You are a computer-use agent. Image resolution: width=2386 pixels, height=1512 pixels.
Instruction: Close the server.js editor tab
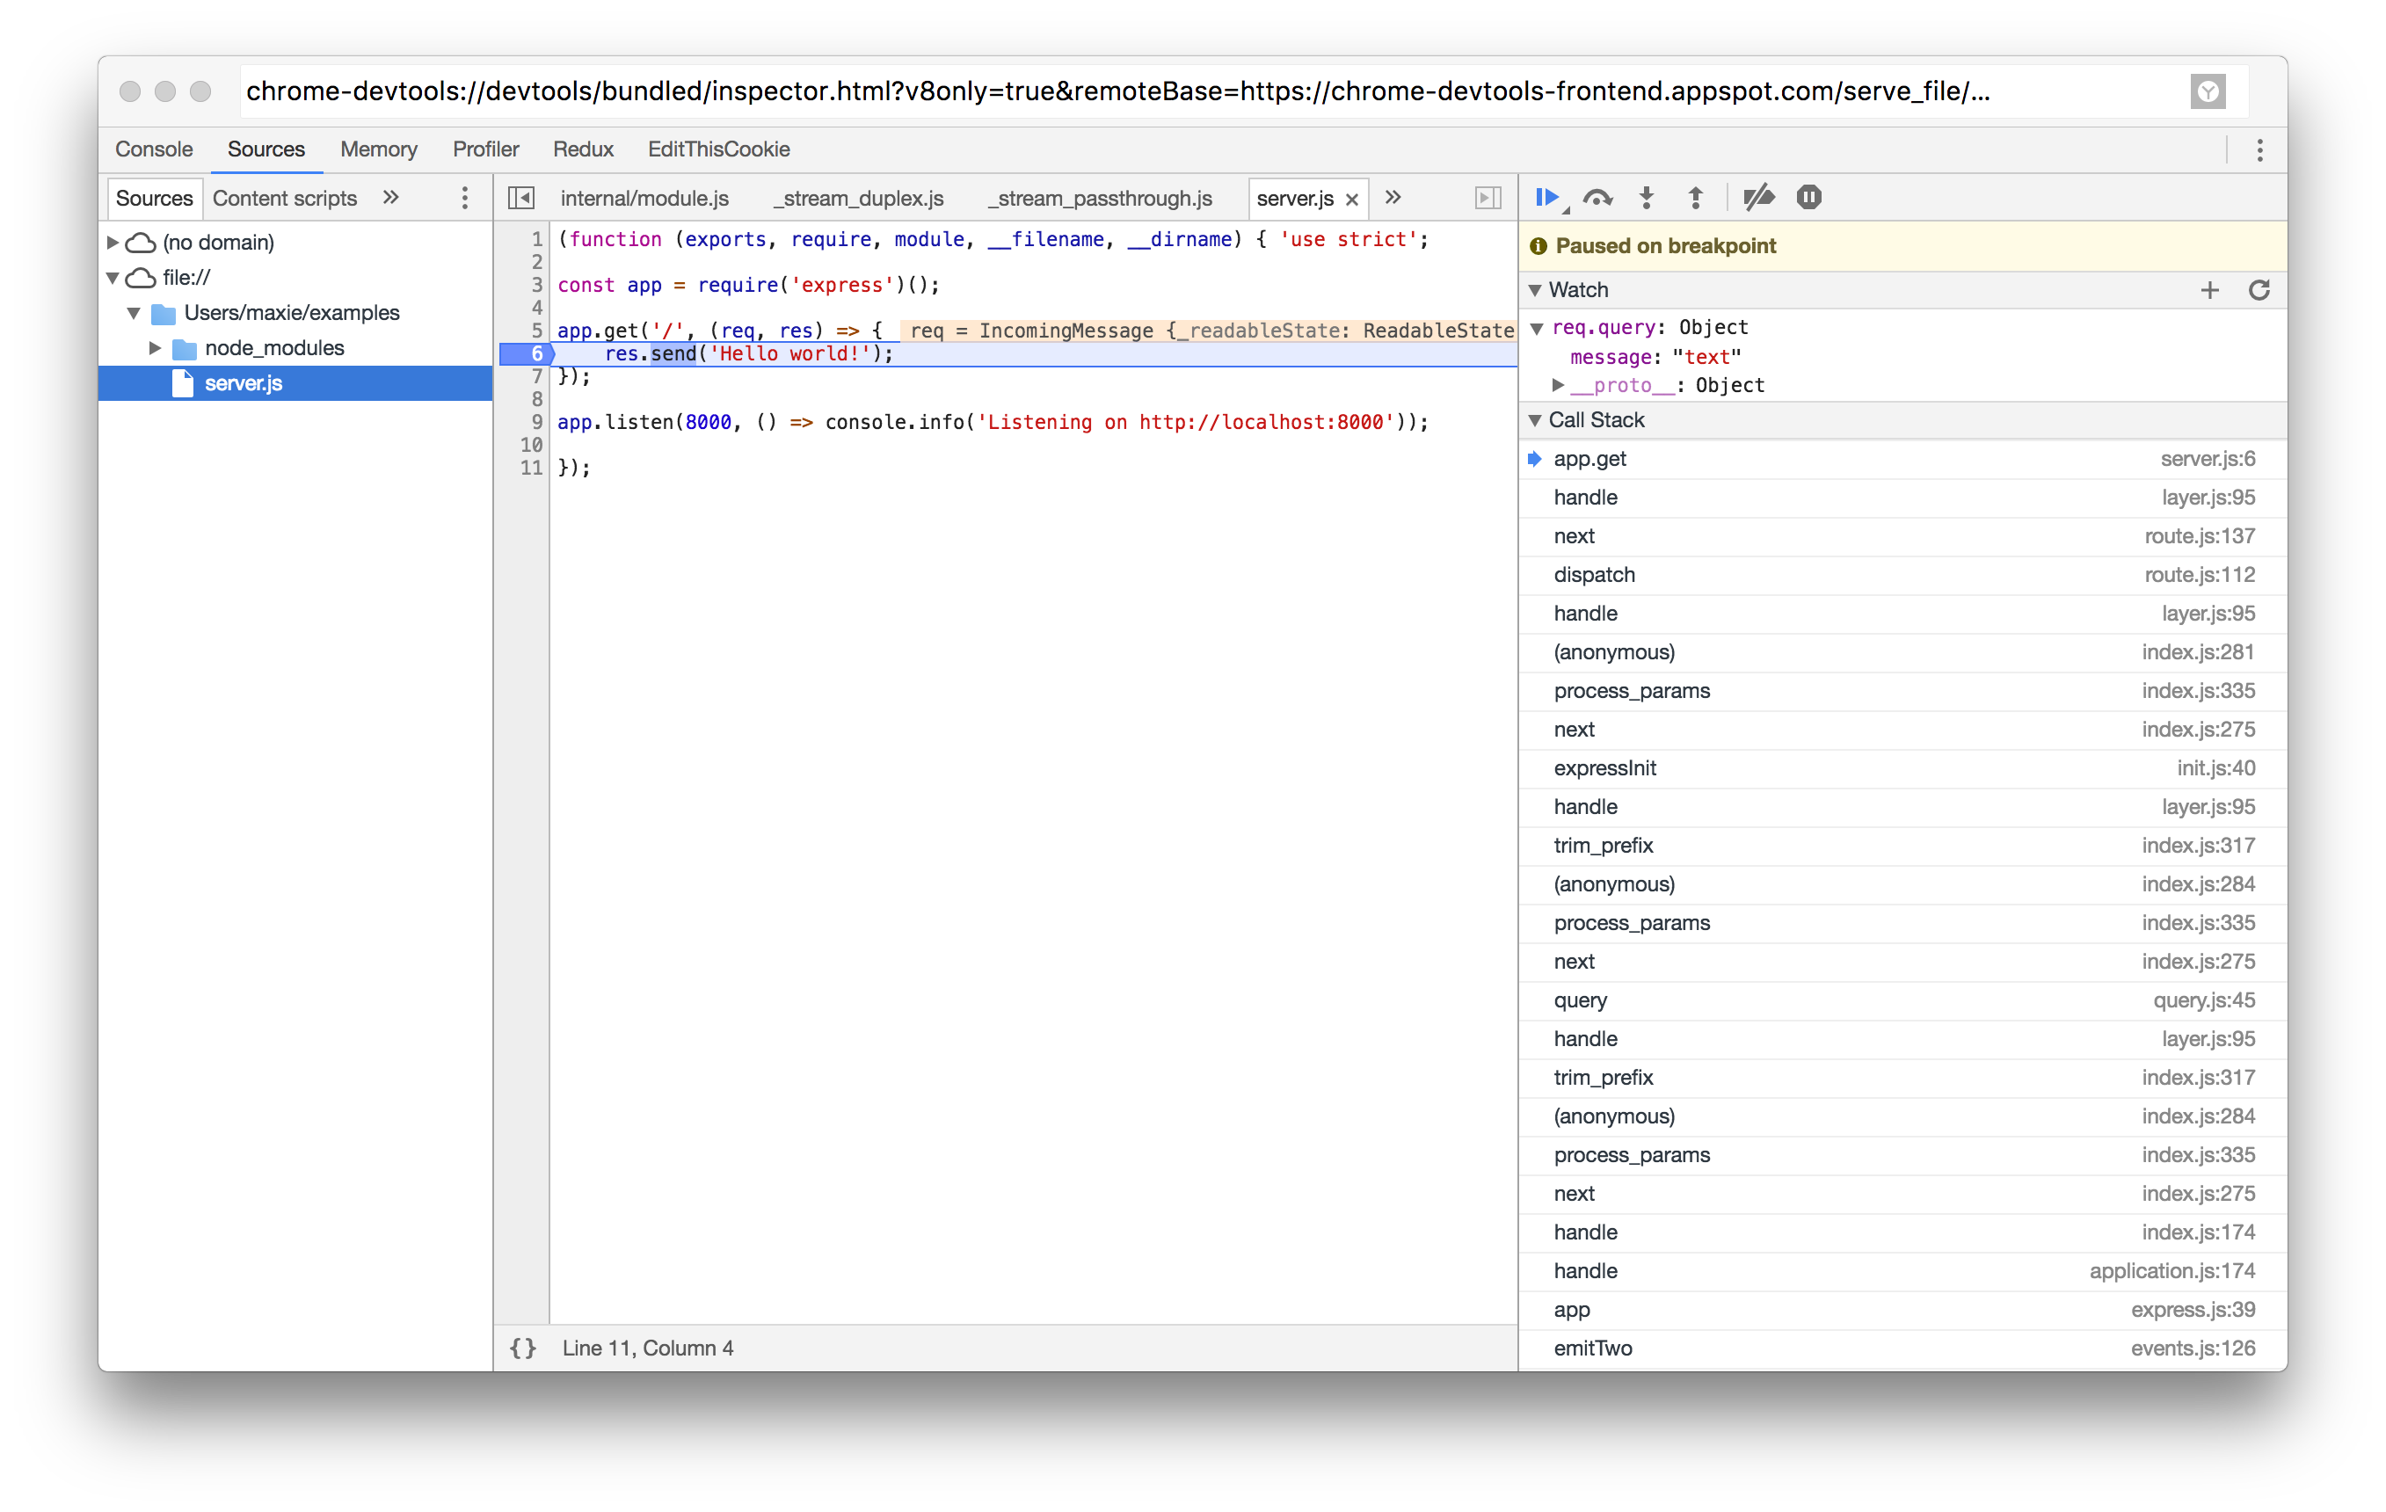pos(1351,200)
